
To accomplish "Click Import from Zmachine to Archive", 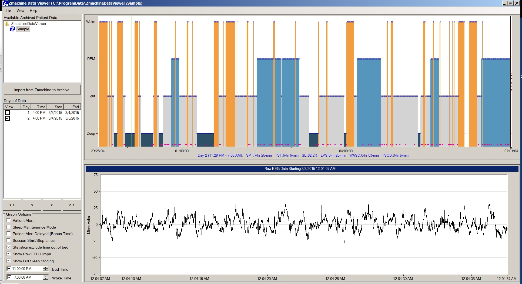I will (x=42, y=90).
